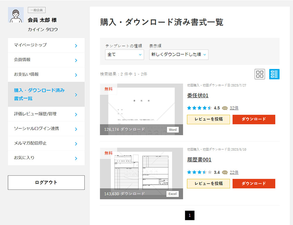Image resolution: width=293 pixels, height=225 pixels.
Task: Open メルマガ配信停止 menu item
Action: [x=46, y=143]
